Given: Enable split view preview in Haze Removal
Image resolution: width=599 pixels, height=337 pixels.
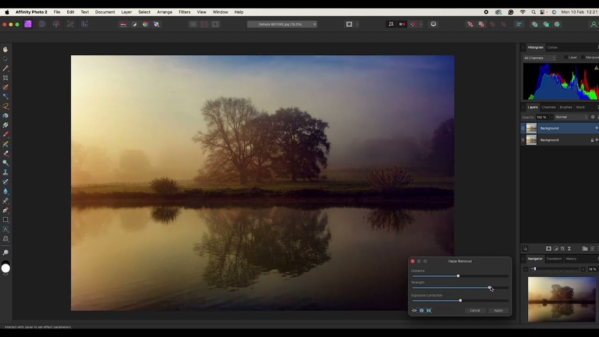Looking at the screenshot, I should click(421, 310).
